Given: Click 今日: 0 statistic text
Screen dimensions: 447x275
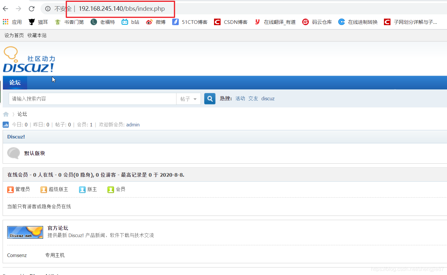Looking at the screenshot, I should click(x=20, y=124).
